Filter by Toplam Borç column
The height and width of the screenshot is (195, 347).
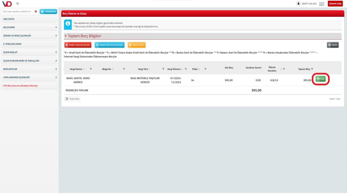tap(312, 69)
